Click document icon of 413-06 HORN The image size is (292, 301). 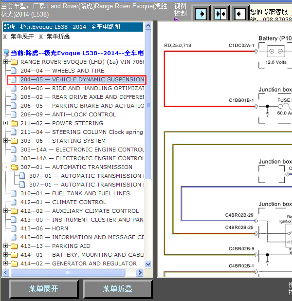point(14,228)
